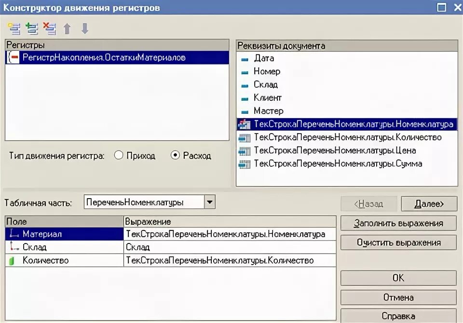
Task: Select ТекСтрокаПереченьНоменклатуры.Сумма attribute
Action: click(x=347, y=164)
